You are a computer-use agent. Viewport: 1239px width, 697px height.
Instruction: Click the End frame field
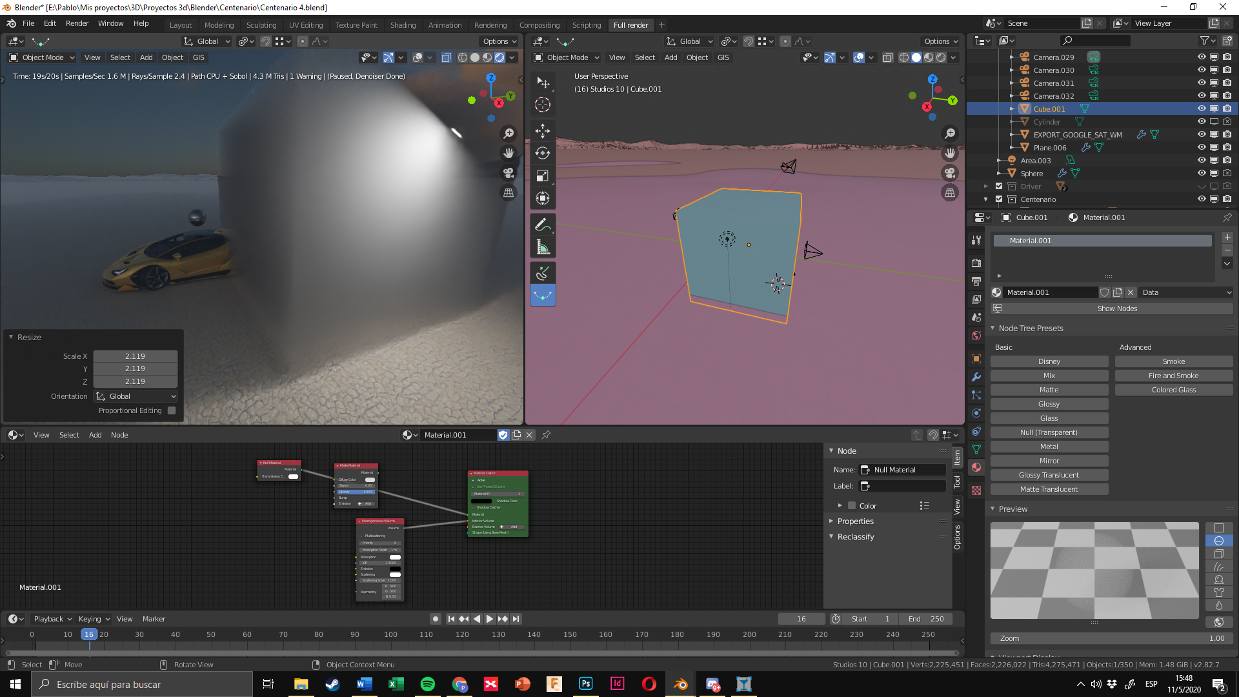click(925, 619)
